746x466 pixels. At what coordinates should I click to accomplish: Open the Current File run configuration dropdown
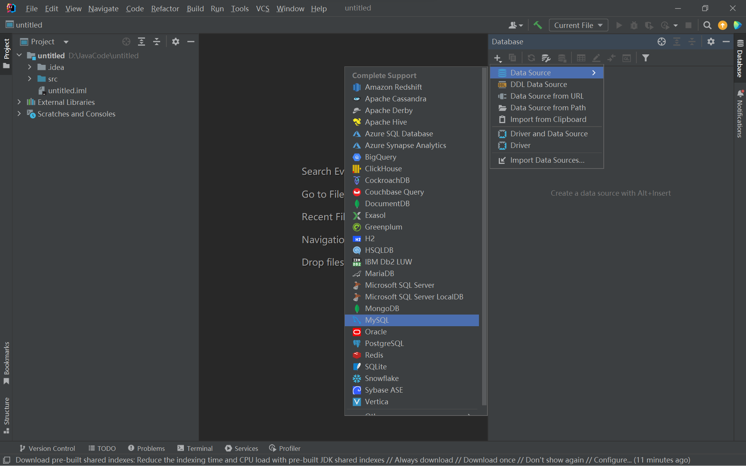pos(578,25)
